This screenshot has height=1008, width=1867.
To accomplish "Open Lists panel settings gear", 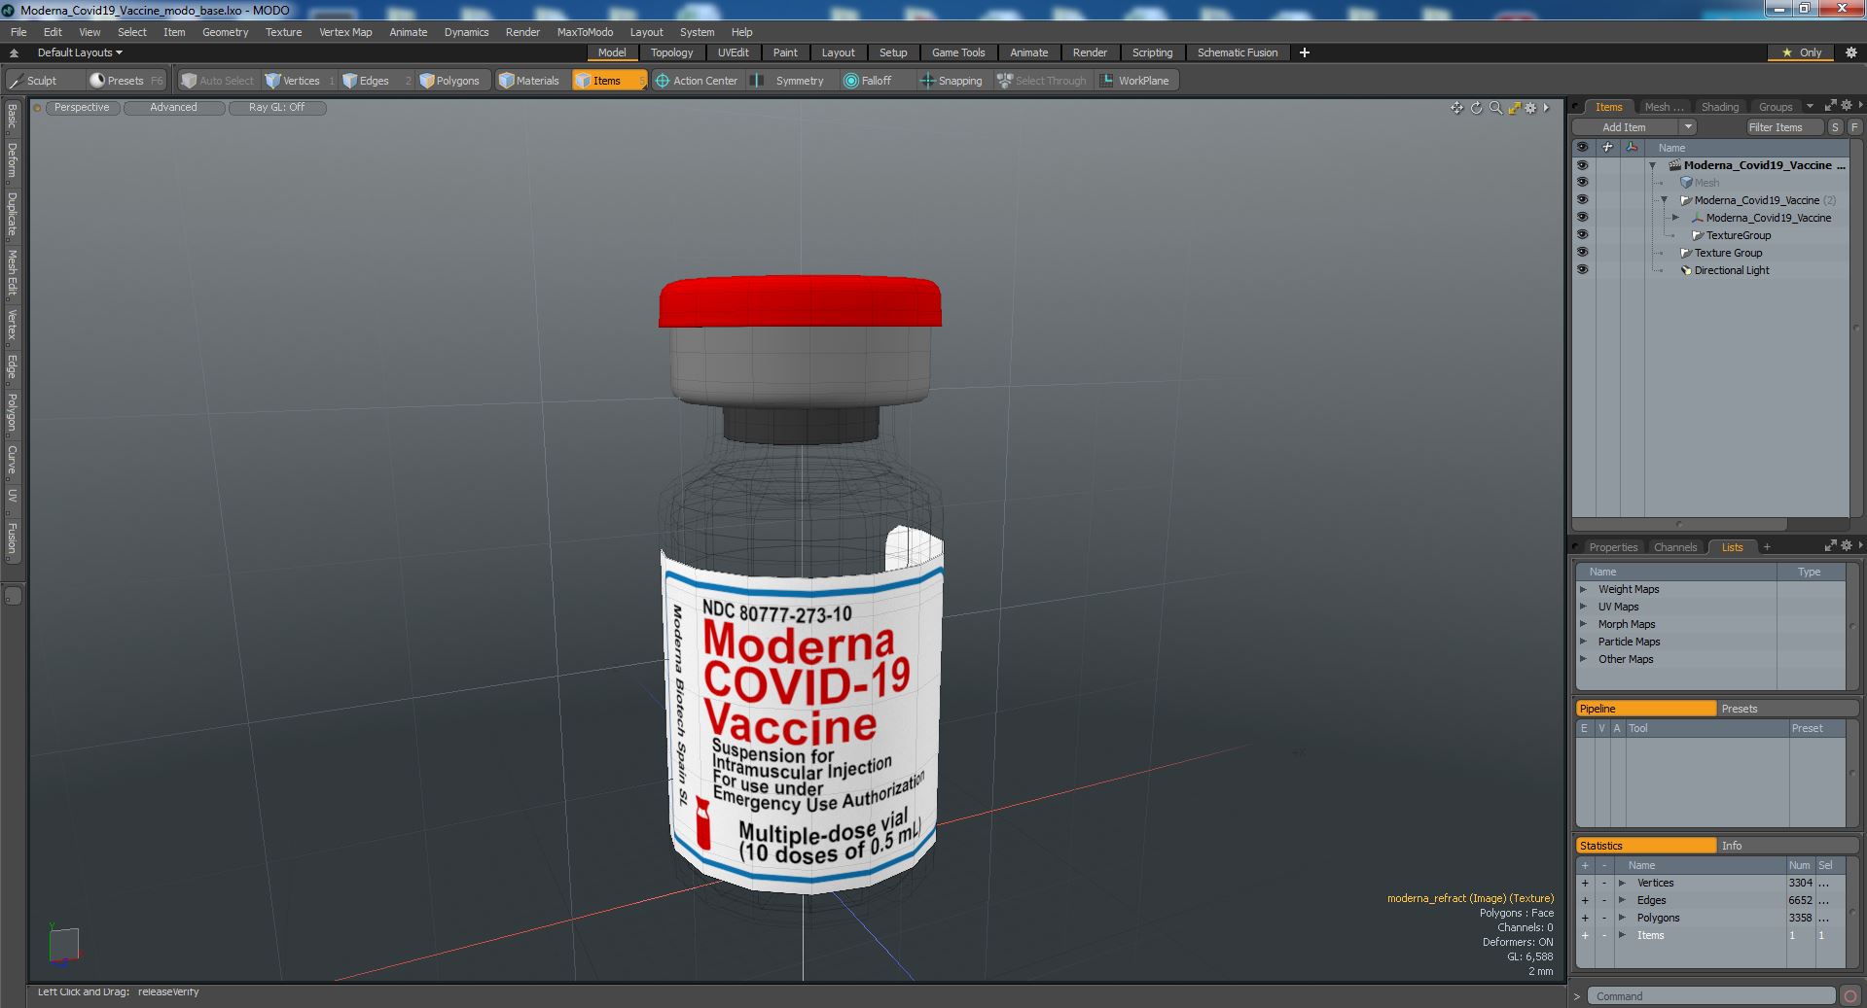I will [1846, 546].
